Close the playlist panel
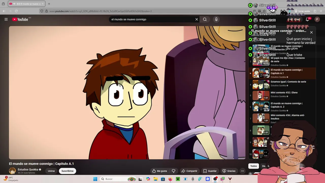Screen dimensions: 325x183 [311, 32]
